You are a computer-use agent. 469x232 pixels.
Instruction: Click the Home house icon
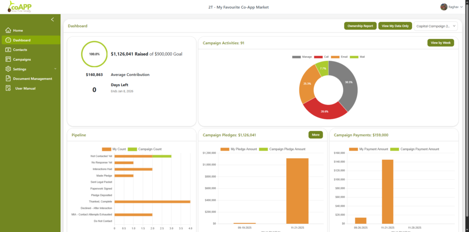point(8,31)
